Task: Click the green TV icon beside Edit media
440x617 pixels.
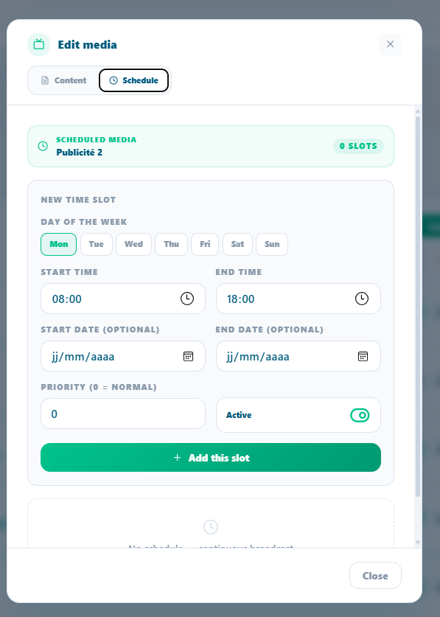Action: pyautogui.click(x=38, y=44)
